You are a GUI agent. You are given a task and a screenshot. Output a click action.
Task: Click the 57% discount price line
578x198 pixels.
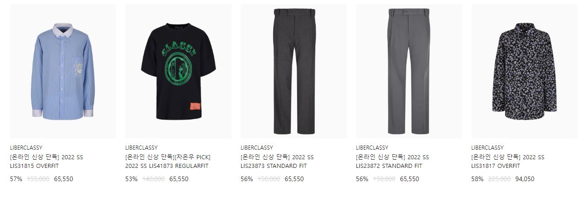(x=42, y=179)
